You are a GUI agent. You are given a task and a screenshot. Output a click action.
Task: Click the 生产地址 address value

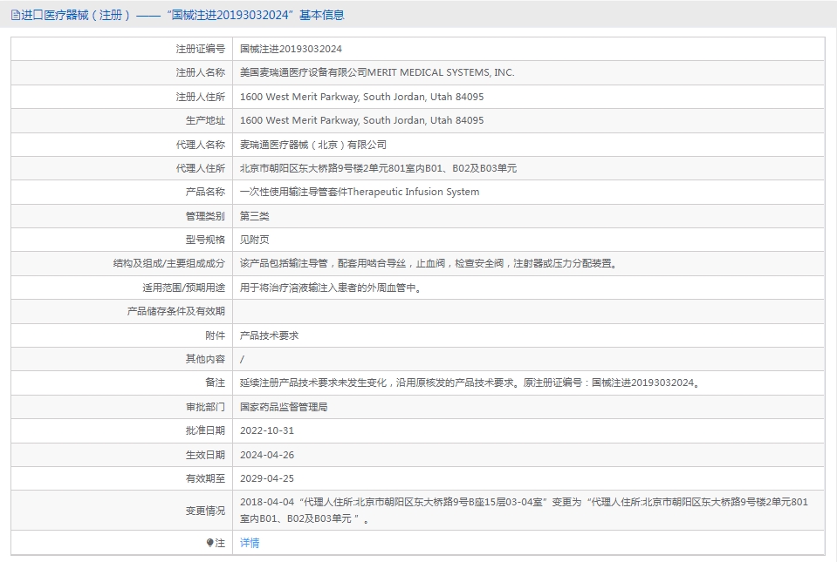[x=362, y=120]
